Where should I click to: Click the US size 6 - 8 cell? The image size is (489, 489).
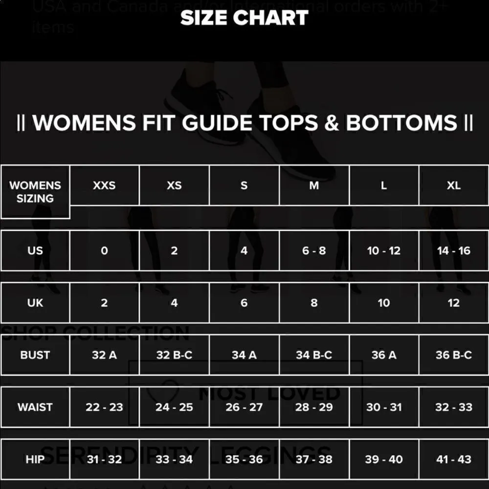314,251
